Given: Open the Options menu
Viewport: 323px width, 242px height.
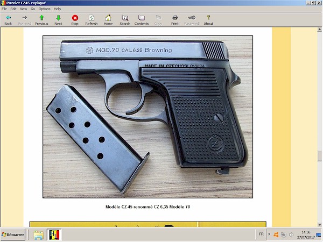Looking at the screenshot, I should (44, 9).
